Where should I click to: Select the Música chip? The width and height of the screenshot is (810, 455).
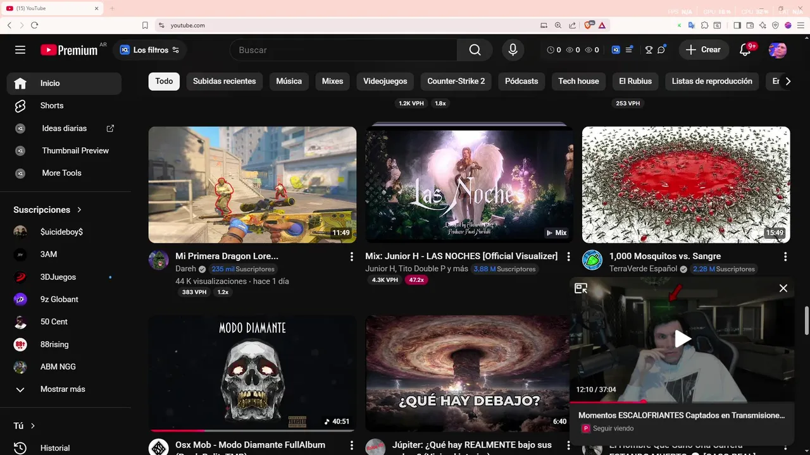click(289, 81)
